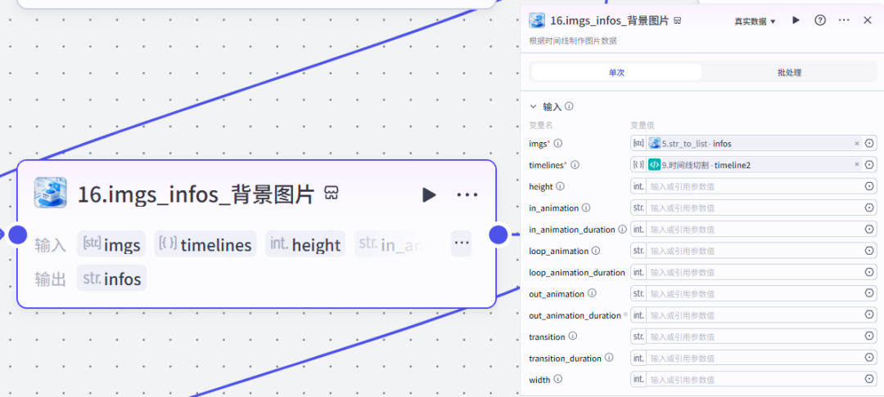
Task: Click the in_animation value input field
Action: pos(755,207)
